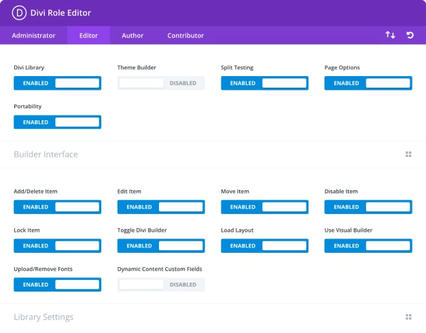The height and width of the screenshot is (333, 426).
Task: Switch to the Administrator tab
Action: 33,35
